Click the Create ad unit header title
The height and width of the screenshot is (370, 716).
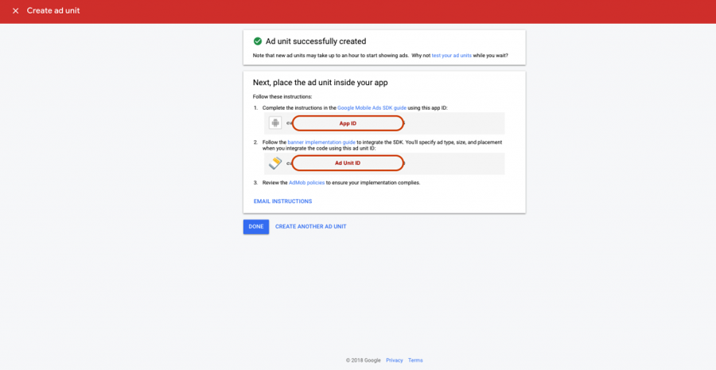click(53, 11)
